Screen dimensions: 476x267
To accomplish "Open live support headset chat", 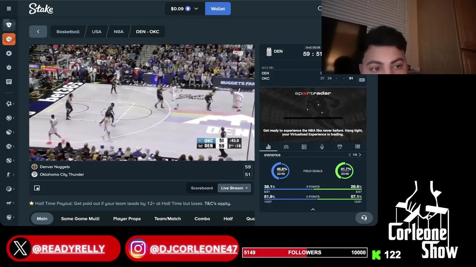I will click(x=364, y=218).
